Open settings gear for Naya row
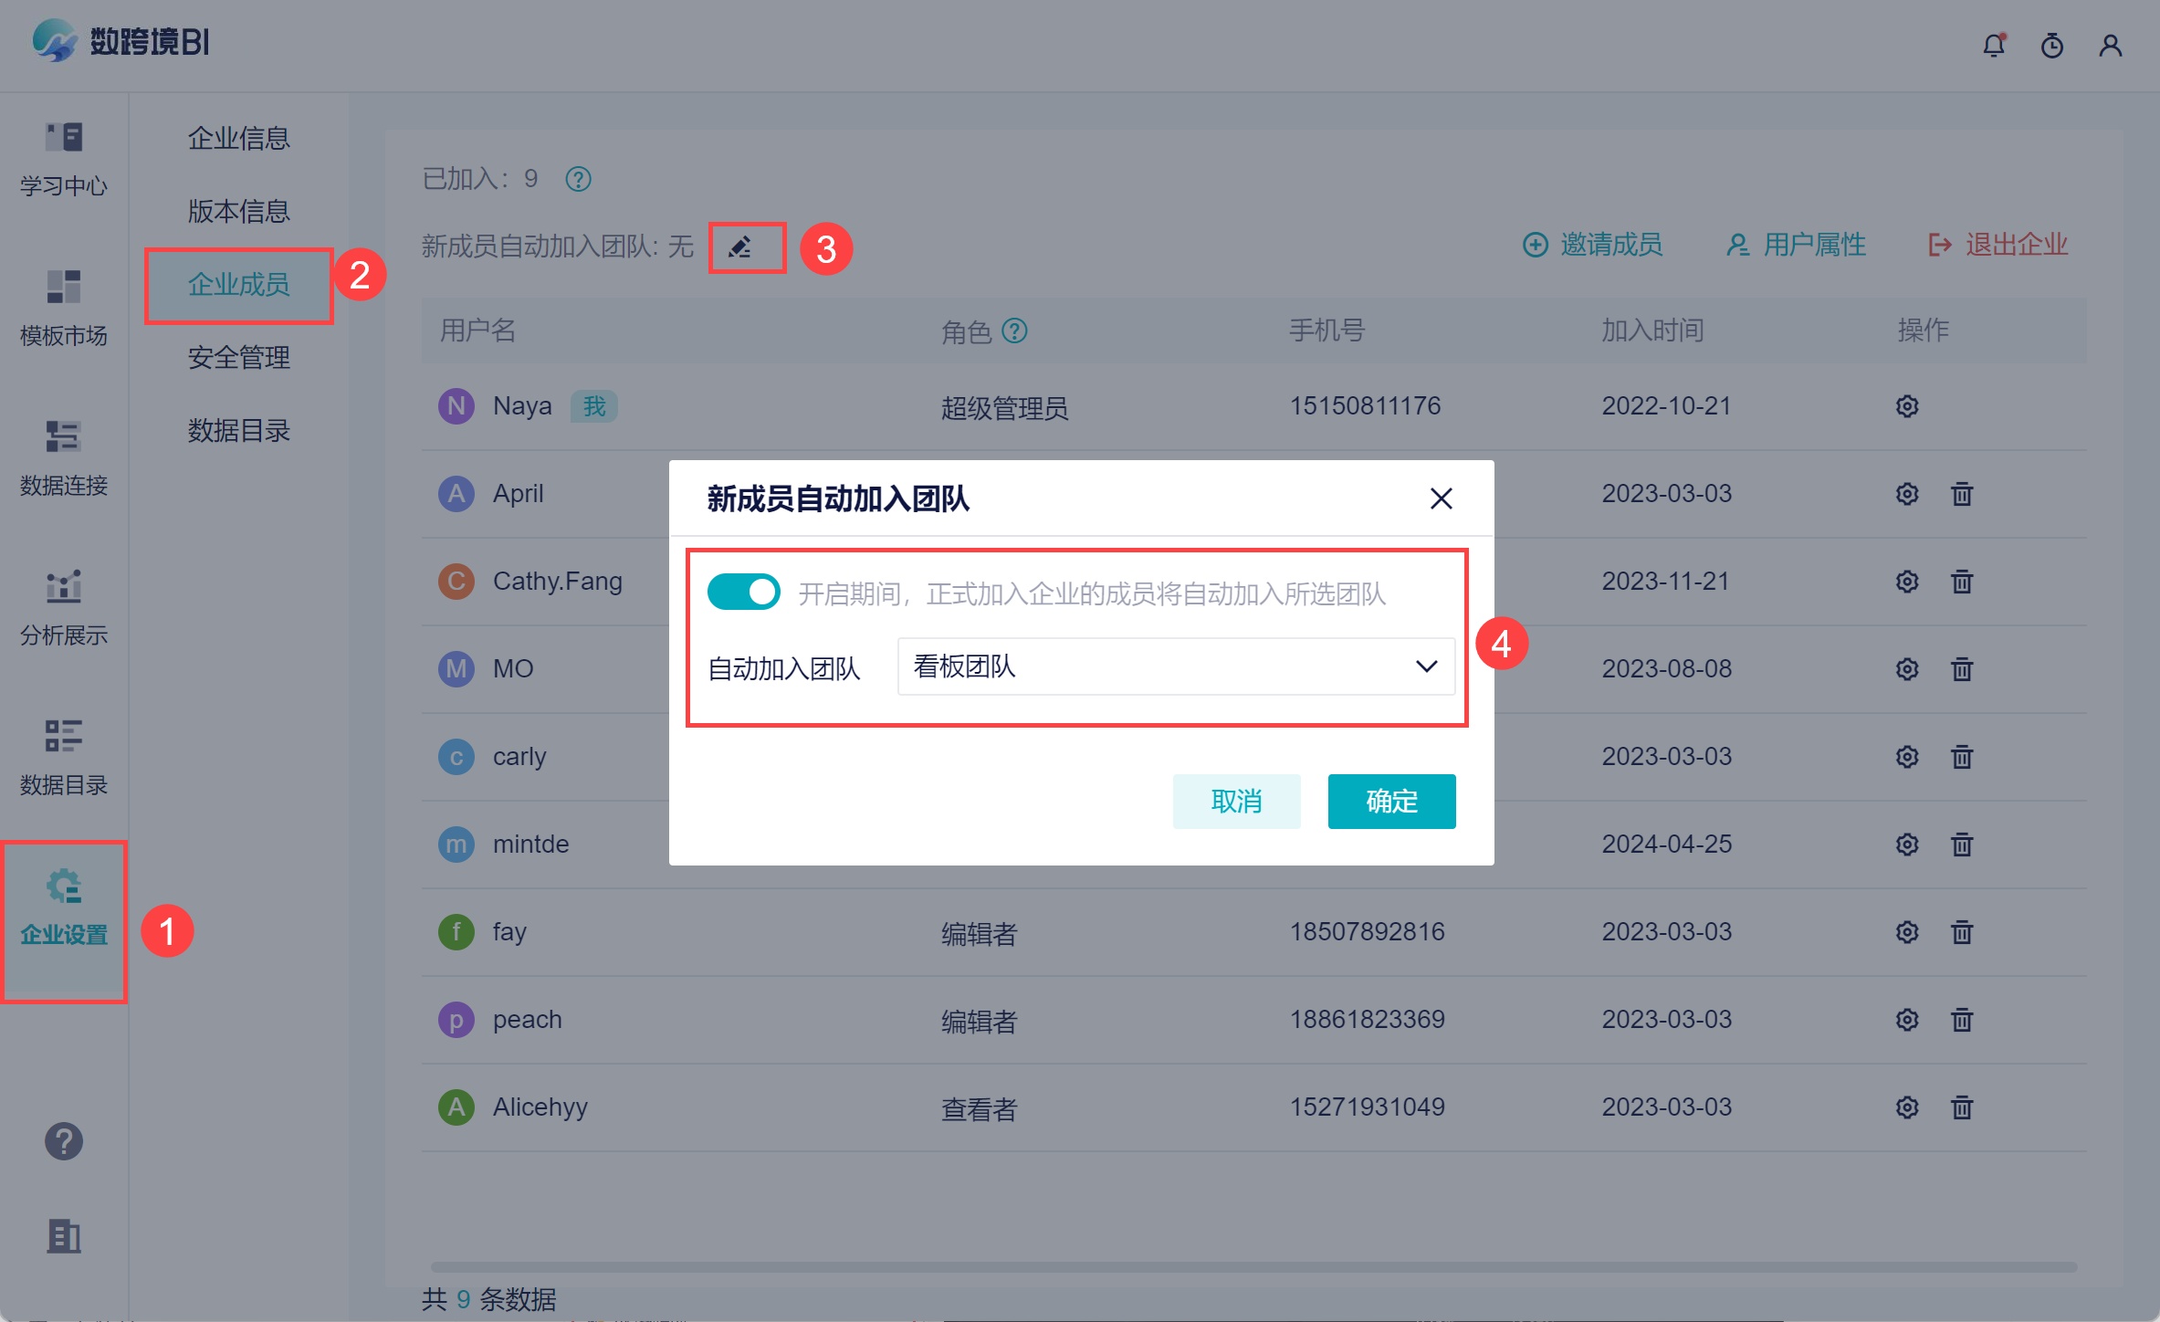The image size is (2160, 1322). point(1907,406)
